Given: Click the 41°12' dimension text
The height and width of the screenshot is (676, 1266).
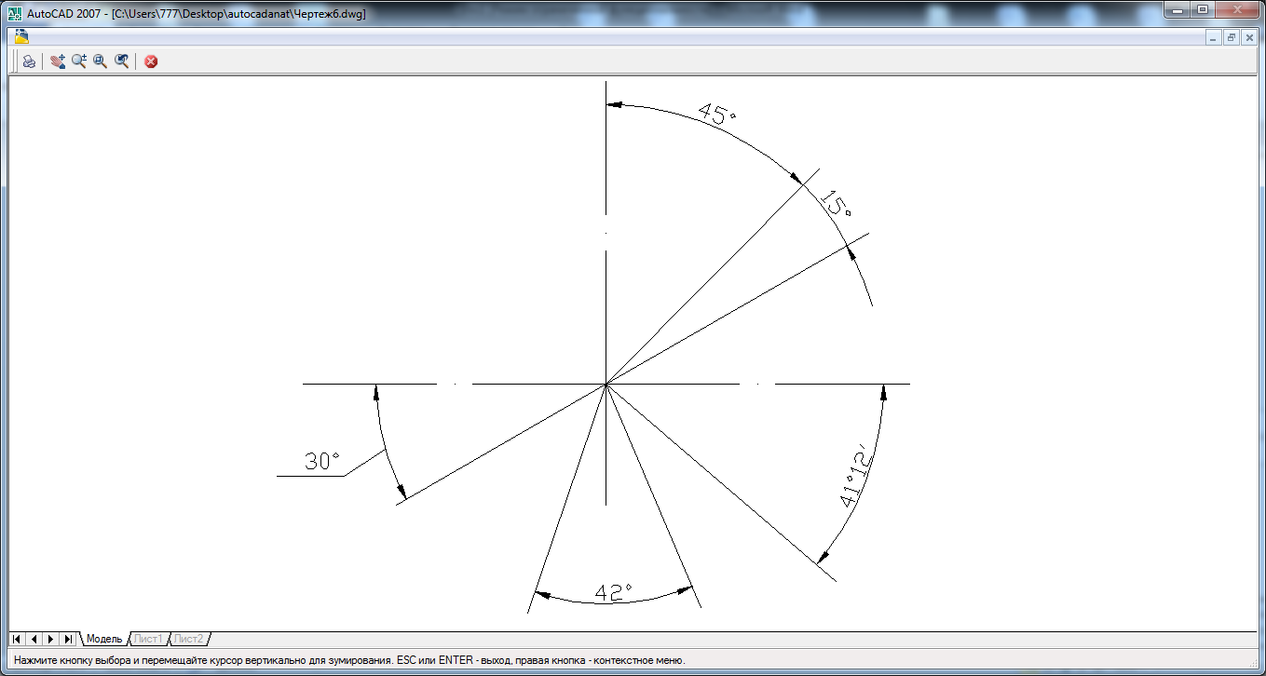Looking at the screenshot, I should point(855,478).
